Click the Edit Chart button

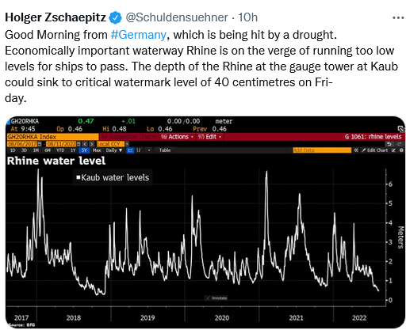tap(374, 150)
